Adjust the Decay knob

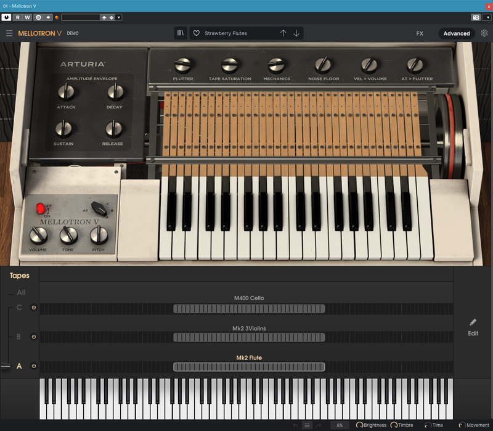115,92
